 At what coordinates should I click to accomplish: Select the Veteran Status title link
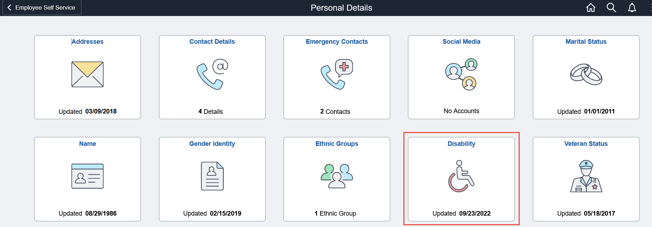586,144
